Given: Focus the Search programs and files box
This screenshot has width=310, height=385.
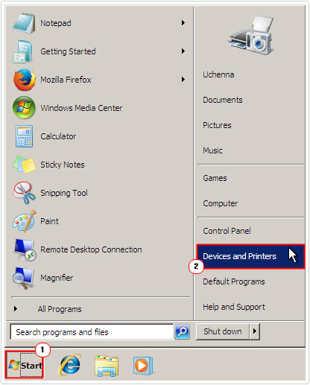Looking at the screenshot, I should 92,332.
